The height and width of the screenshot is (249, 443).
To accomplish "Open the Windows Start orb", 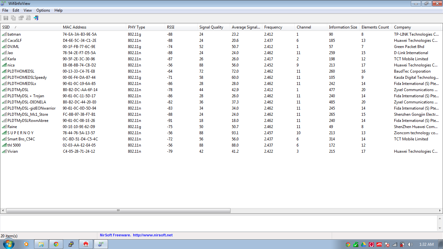I will point(8,244).
